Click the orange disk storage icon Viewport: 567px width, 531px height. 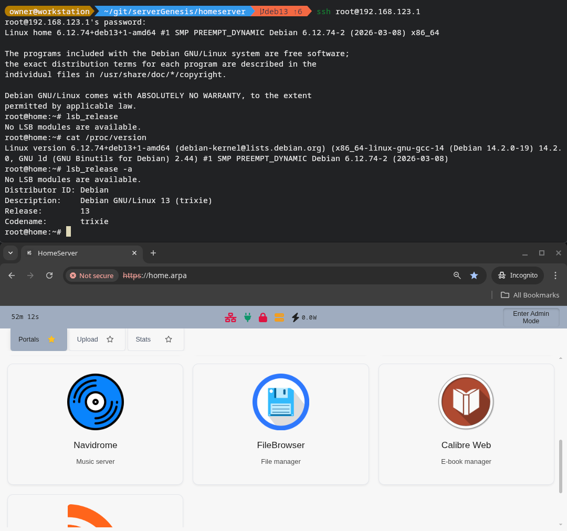tap(279, 317)
